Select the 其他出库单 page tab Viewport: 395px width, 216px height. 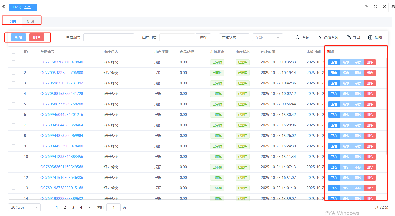(23, 8)
